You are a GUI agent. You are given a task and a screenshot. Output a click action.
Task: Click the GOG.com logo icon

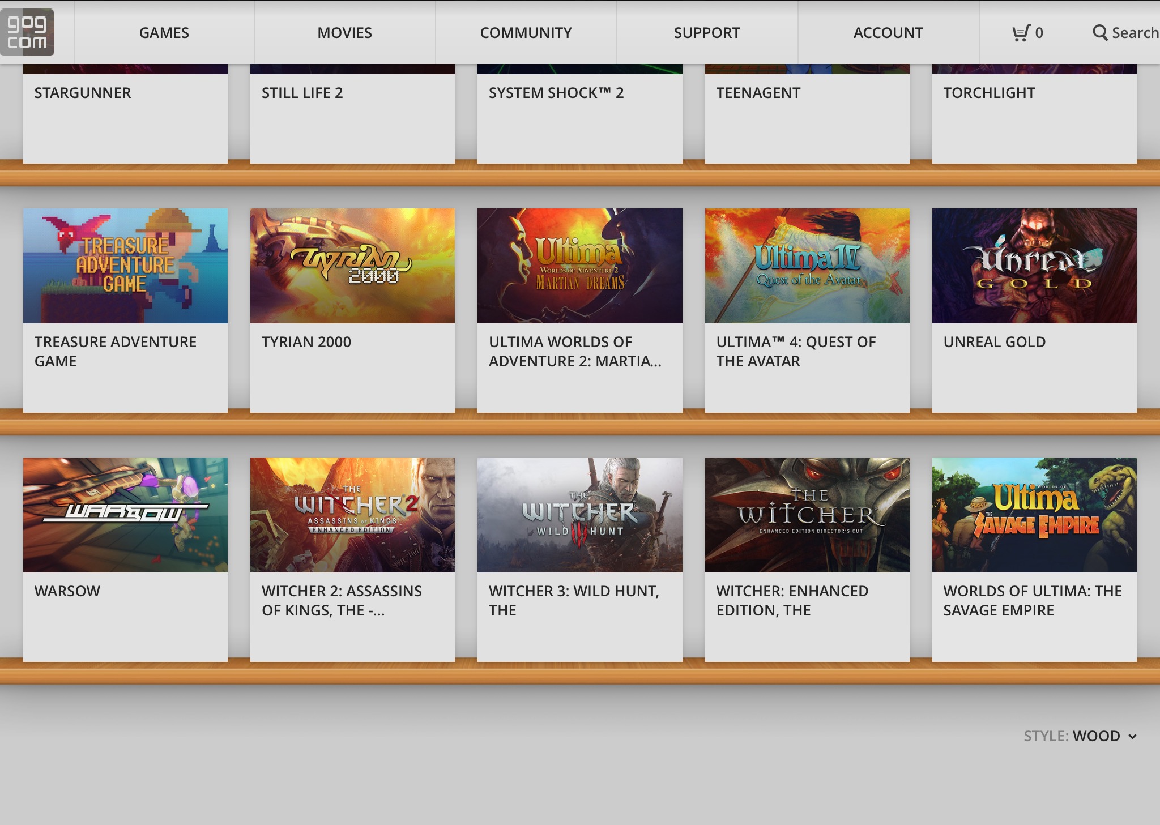[x=27, y=32]
